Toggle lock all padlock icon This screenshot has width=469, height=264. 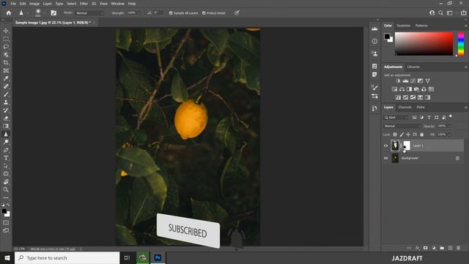tap(422, 135)
